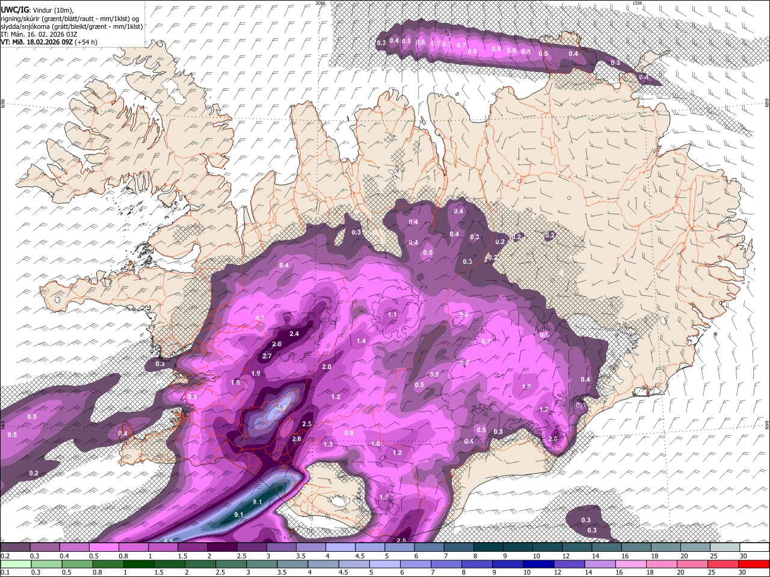
Task: Click the '15W' longitude label
Action: pyautogui.click(x=637, y=3)
